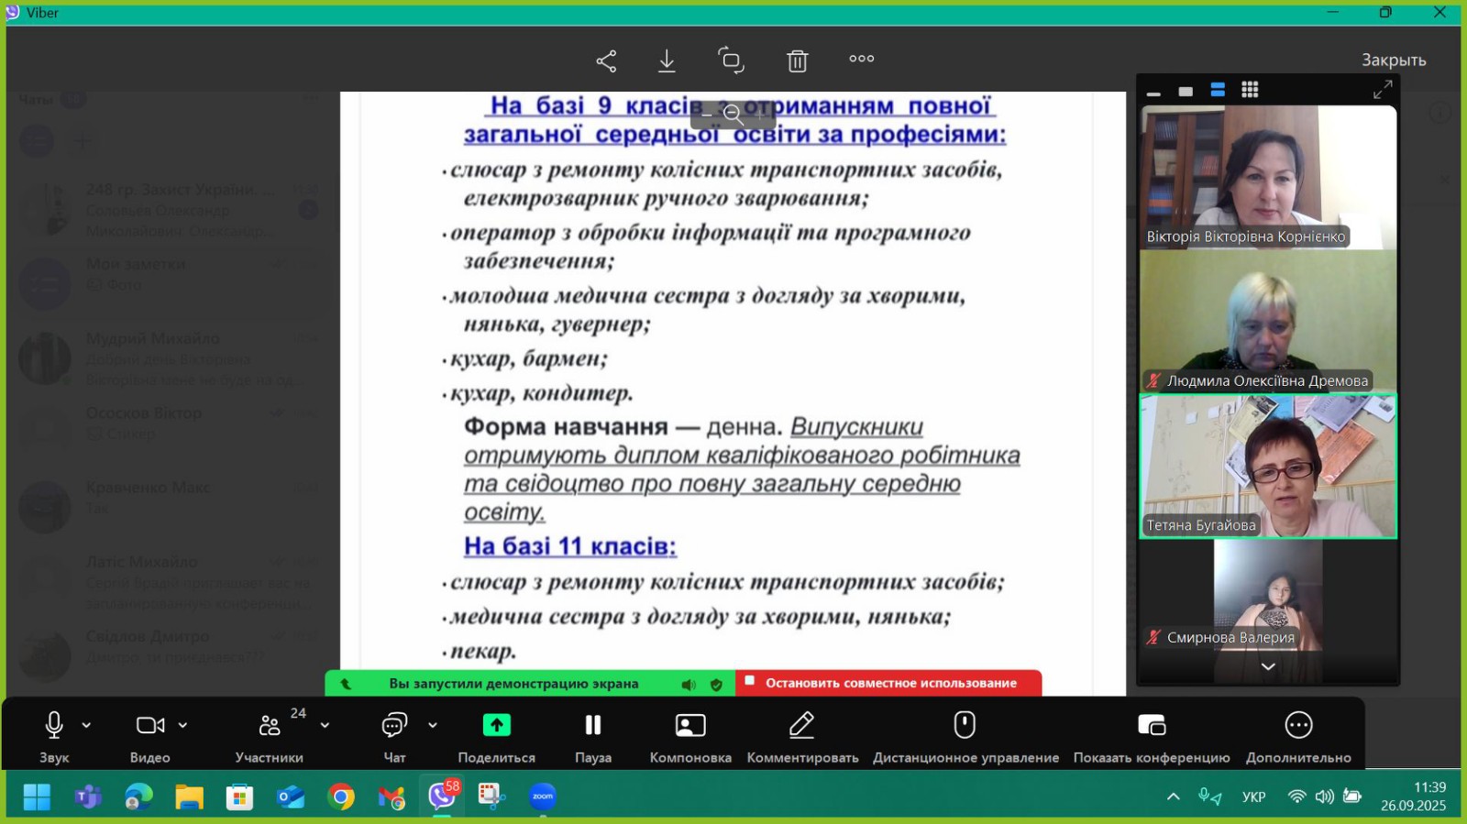Expand the participant video panel to fullscreen
1467x824 pixels.
(x=1382, y=89)
